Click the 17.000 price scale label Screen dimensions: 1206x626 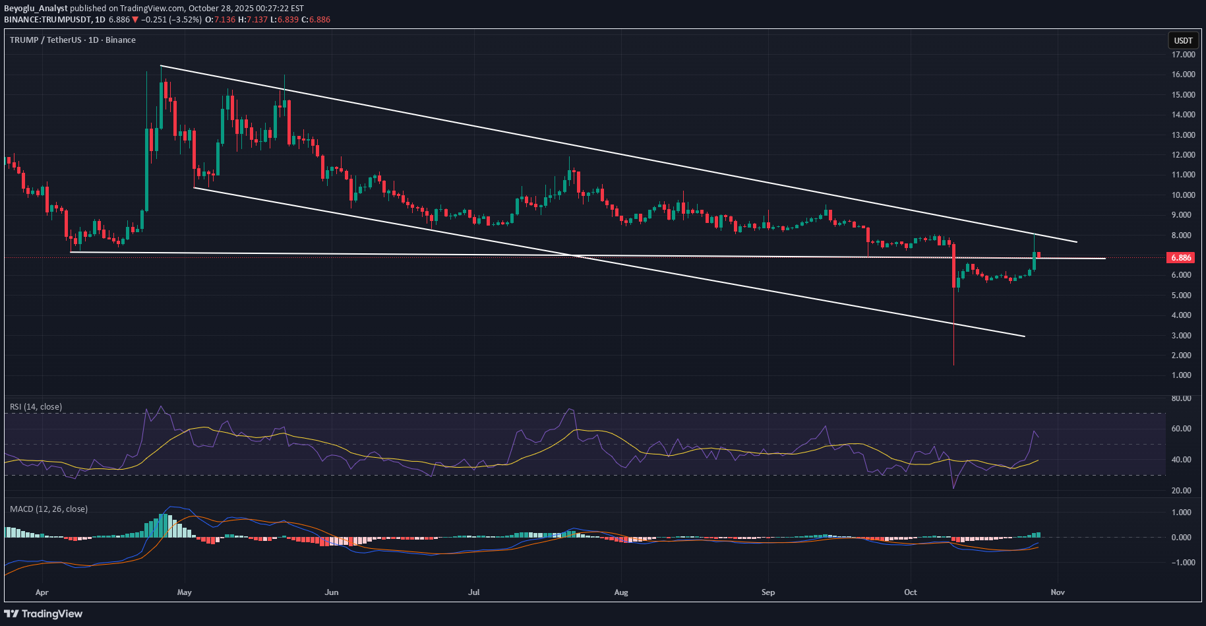1183,55
